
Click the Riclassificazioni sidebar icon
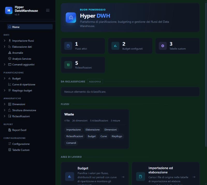click(10, 116)
